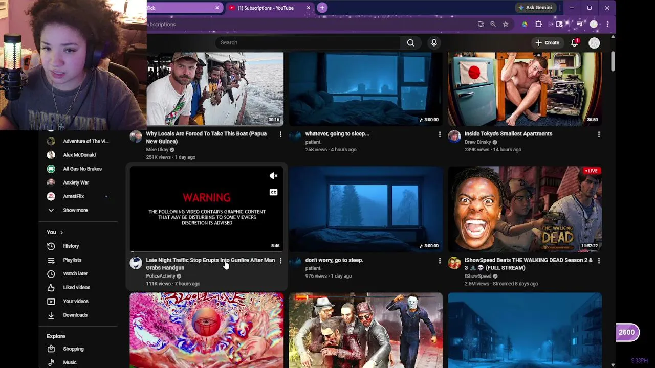Open the Drew Binsky channel name
This screenshot has height=368, width=655.
coord(477,142)
